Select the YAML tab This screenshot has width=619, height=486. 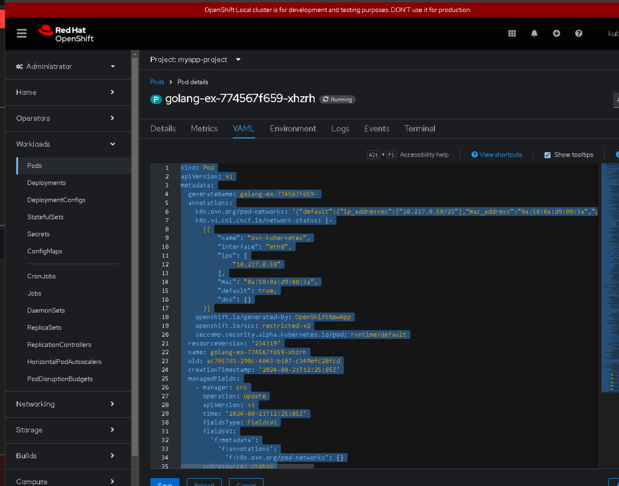(x=244, y=129)
